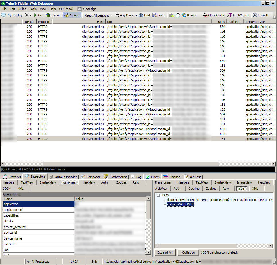Click the Name column header in QueryString grid
This screenshot has width=277, height=265.
pyautogui.click(x=39, y=199)
